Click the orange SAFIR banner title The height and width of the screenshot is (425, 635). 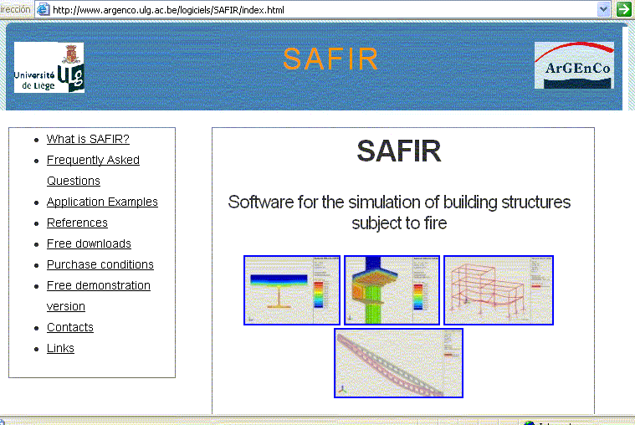(330, 59)
